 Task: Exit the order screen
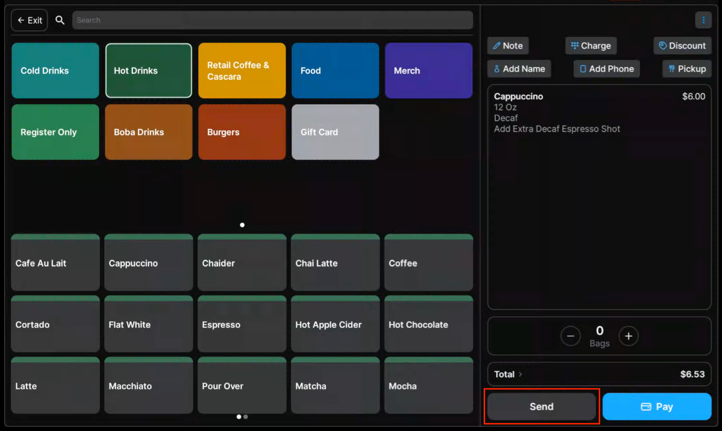(x=30, y=20)
